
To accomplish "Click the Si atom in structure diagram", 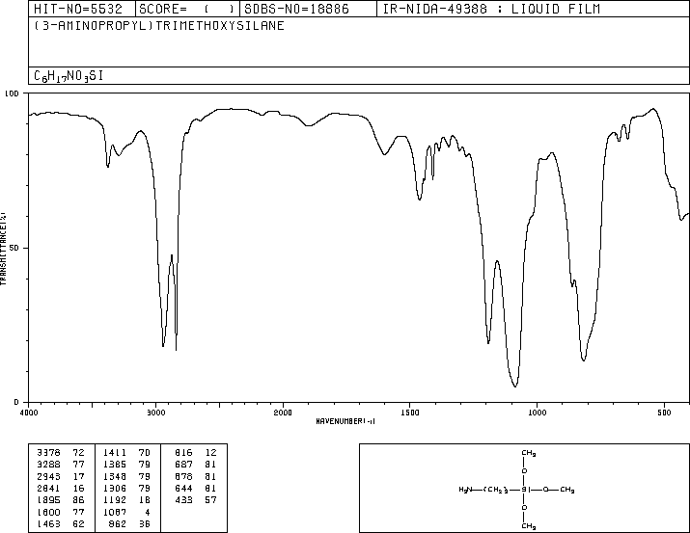I will click(524, 490).
